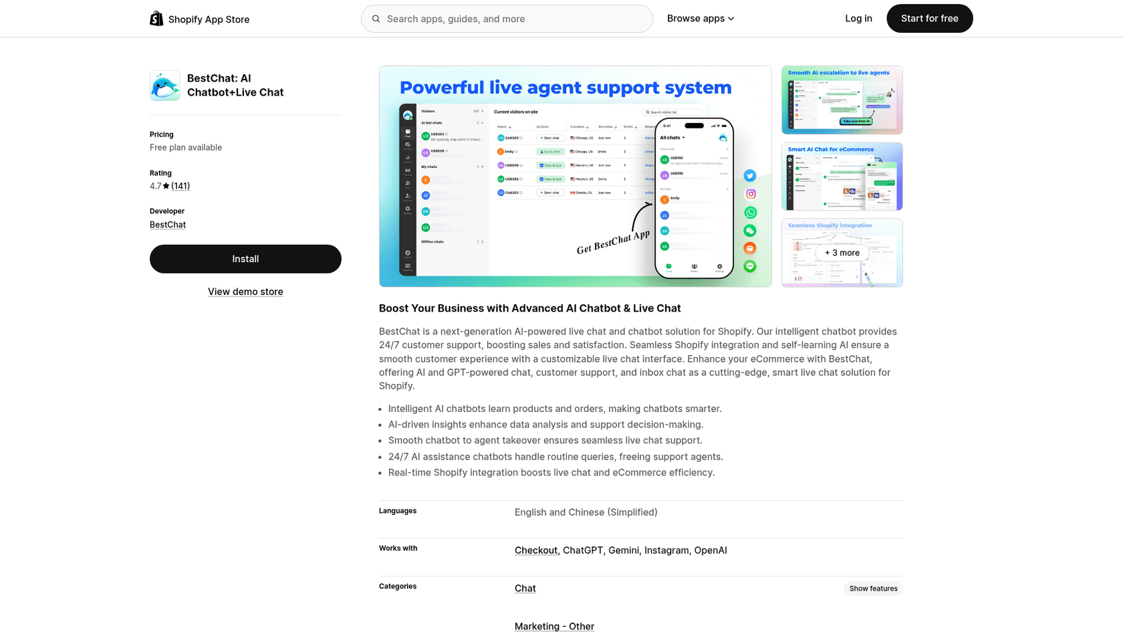Open the Smooth AI escalation thumbnail

tap(842, 100)
